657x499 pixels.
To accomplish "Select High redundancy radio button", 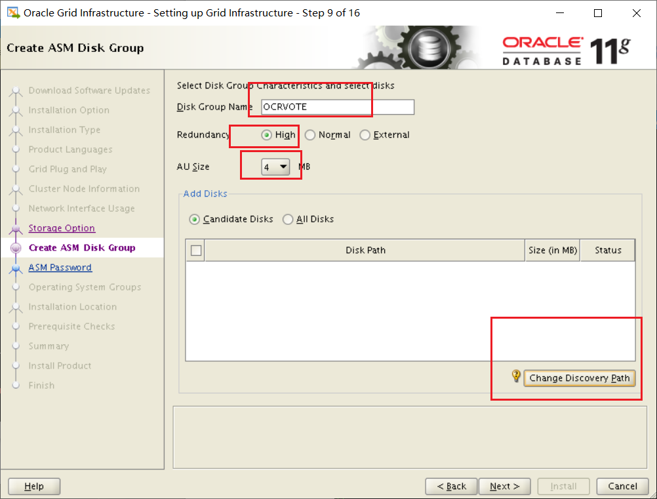I will pos(266,135).
